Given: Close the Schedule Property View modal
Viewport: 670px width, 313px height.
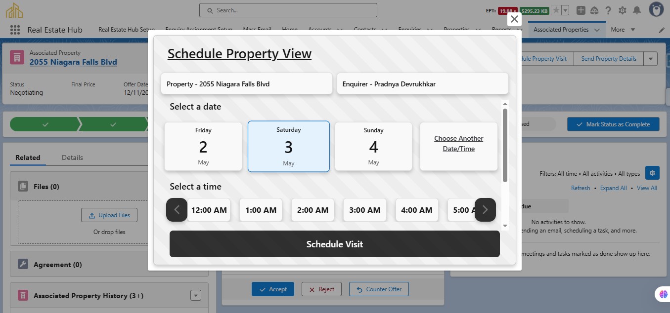Looking at the screenshot, I should [514, 19].
